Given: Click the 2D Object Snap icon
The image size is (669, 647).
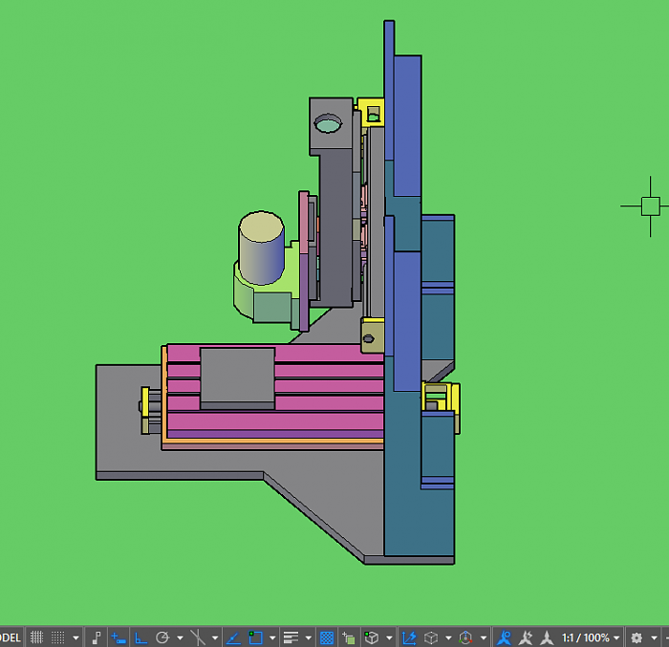Looking at the screenshot, I should point(255,637).
